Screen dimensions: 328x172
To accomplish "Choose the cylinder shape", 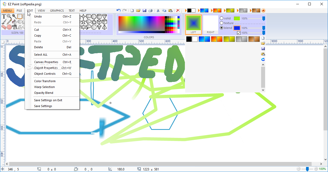I will (99, 16).
